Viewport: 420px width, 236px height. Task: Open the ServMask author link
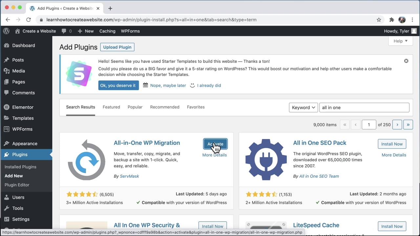pyautogui.click(x=129, y=176)
